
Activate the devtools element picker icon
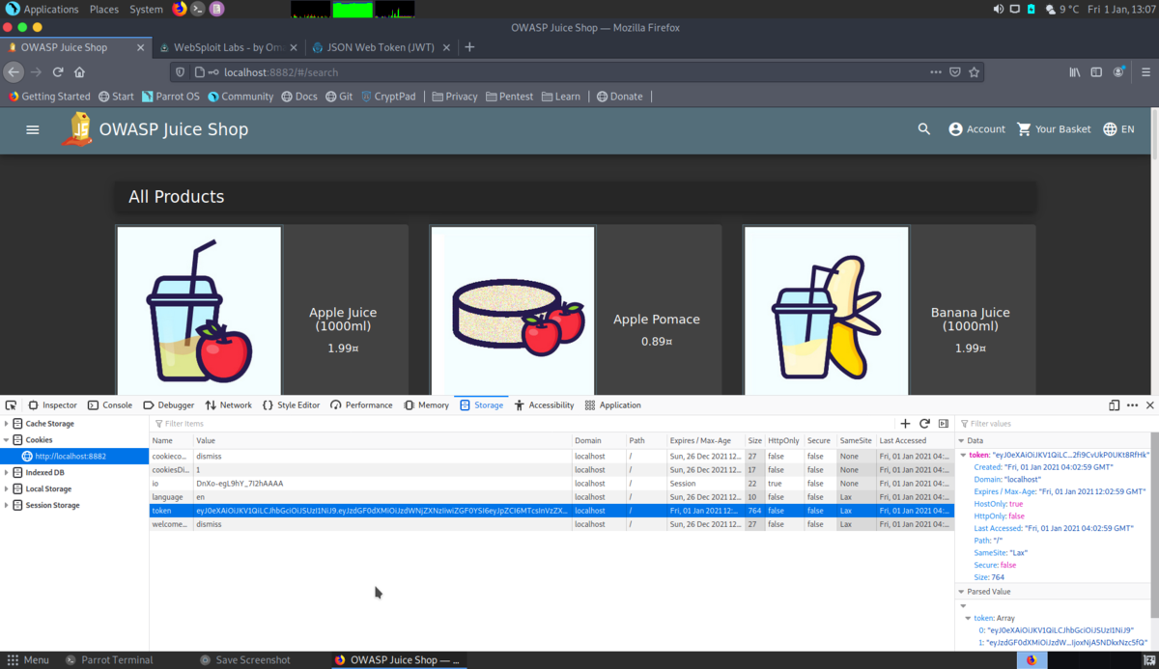[x=11, y=405]
